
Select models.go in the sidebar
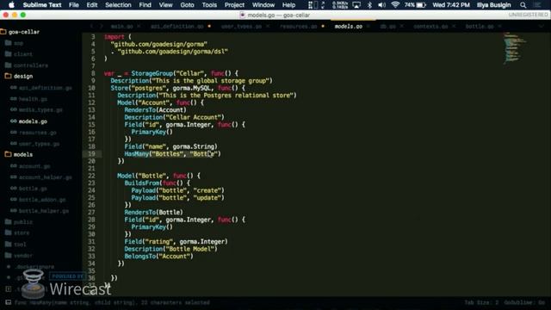click(x=33, y=121)
